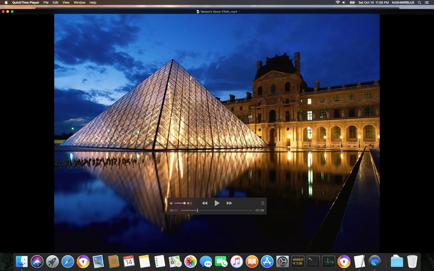The width and height of the screenshot is (434, 271).
Task: Click the volume slider knob
Action: 184,203
